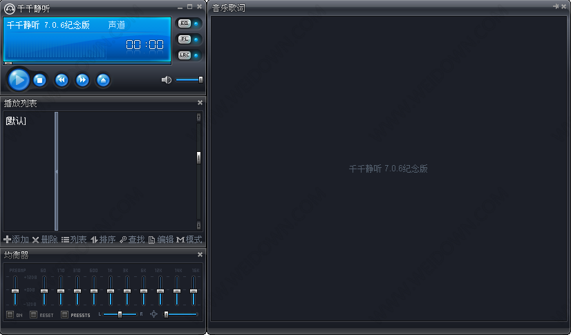Toggle the LRC lyrics window button
571x335 pixels.
185,55
